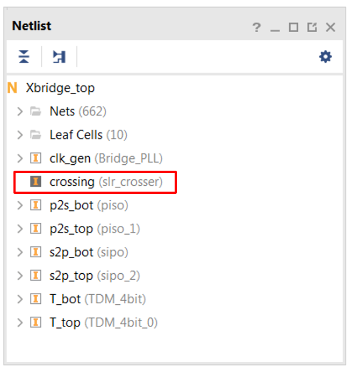The image size is (352, 372).
Task: Select crossing (slr_crosser) in the tree
Action: [106, 182]
